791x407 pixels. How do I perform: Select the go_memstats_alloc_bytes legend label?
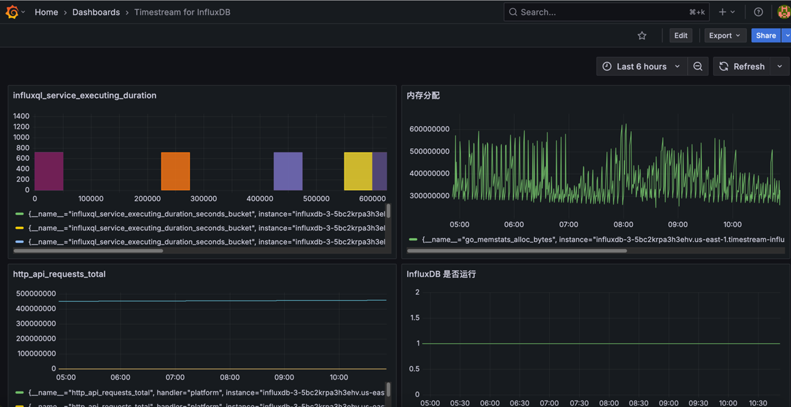click(x=603, y=239)
